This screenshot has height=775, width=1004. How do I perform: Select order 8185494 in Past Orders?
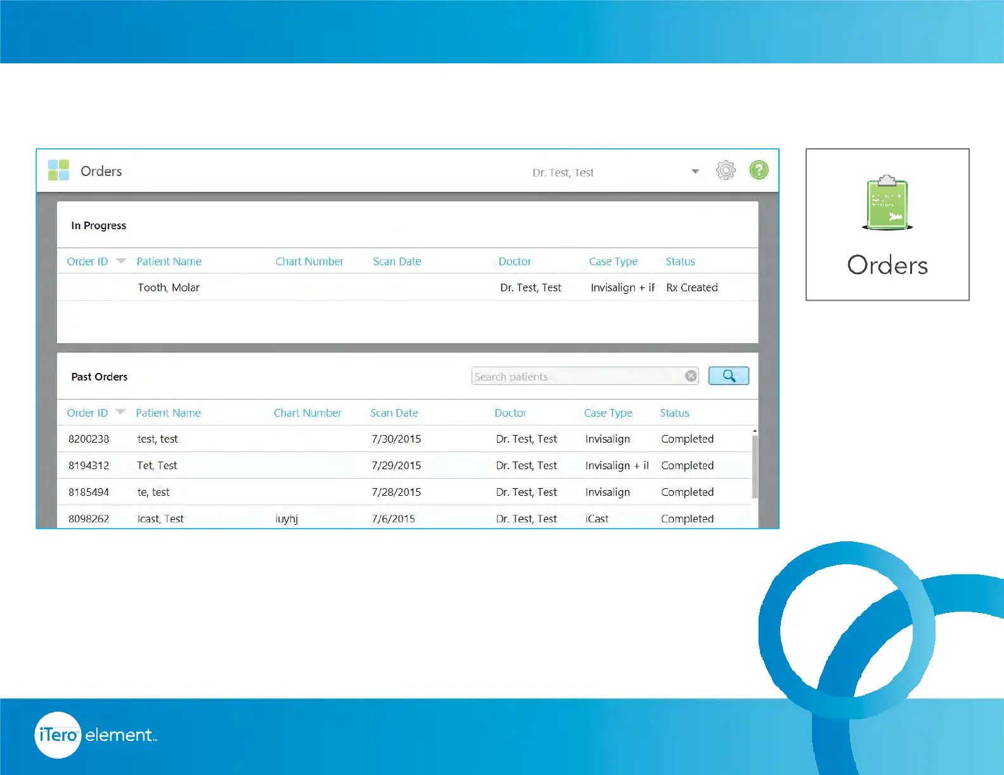point(404,492)
